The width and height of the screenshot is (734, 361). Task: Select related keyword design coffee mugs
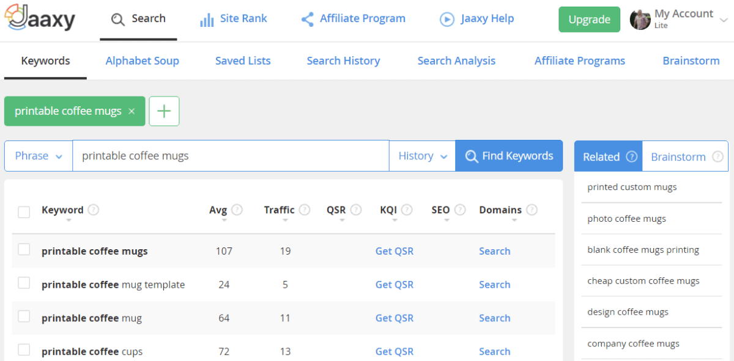pyautogui.click(x=628, y=312)
